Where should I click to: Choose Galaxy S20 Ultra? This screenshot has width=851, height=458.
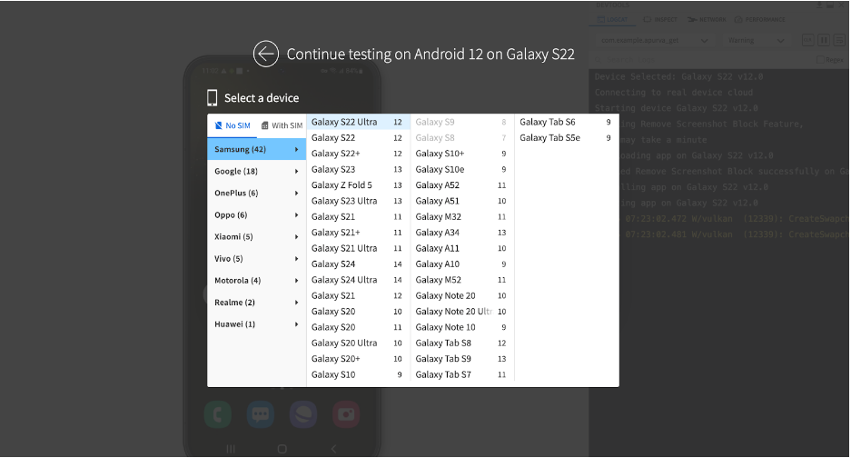point(358,343)
